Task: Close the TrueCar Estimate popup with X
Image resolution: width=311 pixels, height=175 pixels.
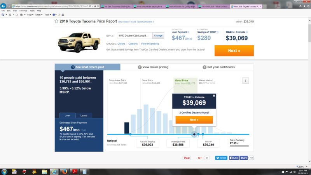Action: pos(214,96)
